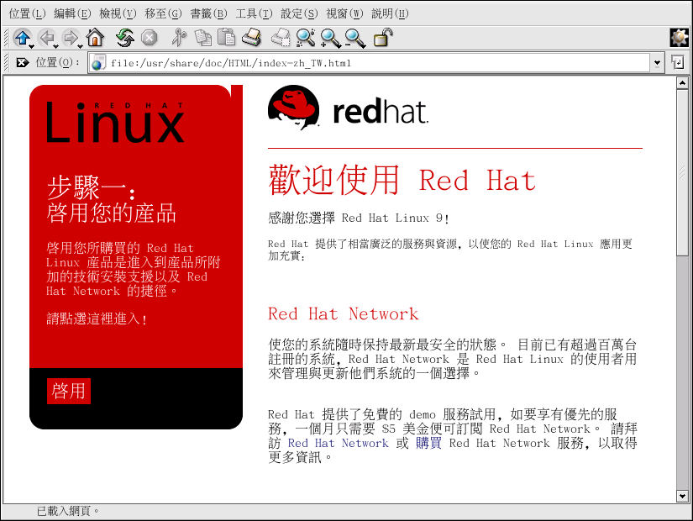Image resolution: width=693 pixels, height=521 pixels.
Task: Click the Zoom out magnifier icon
Action: point(354,38)
